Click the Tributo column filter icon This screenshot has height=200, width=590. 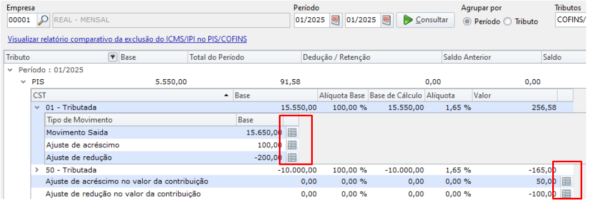pos(113,58)
